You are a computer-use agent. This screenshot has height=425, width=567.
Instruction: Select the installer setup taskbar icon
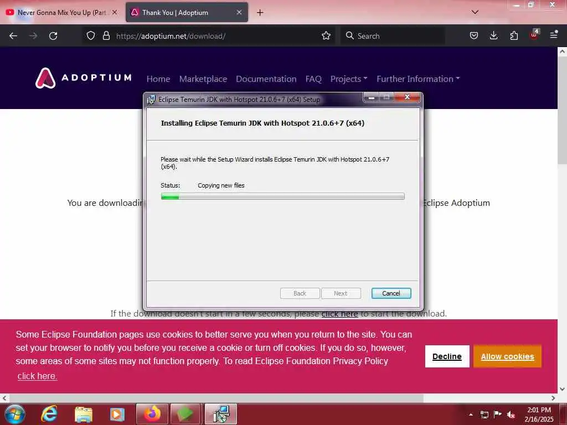pos(220,414)
